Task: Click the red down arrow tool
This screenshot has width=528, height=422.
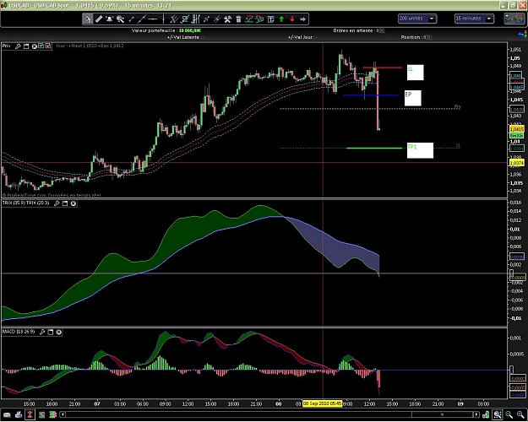Action: pyautogui.click(x=292, y=19)
